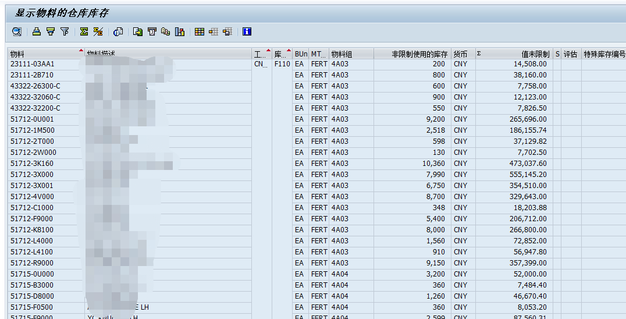Click material 43322-26300-C
Viewport: 626px width, 319px height.
point(35,86)
